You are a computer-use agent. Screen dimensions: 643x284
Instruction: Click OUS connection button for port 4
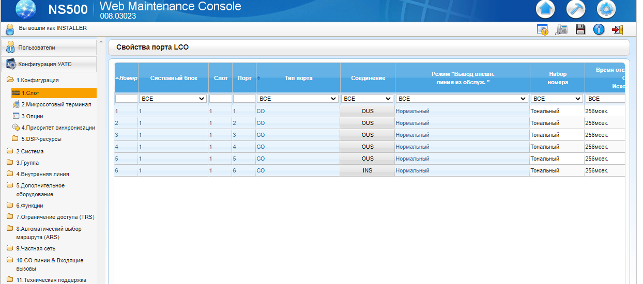click(368, 147)
